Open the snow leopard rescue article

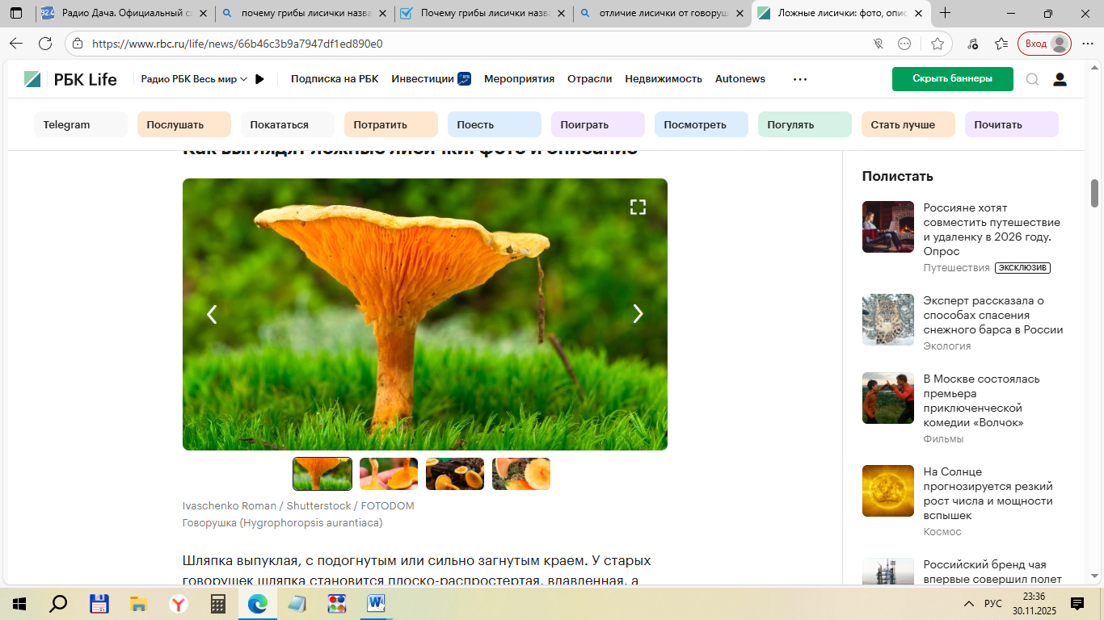pos(992,315)
